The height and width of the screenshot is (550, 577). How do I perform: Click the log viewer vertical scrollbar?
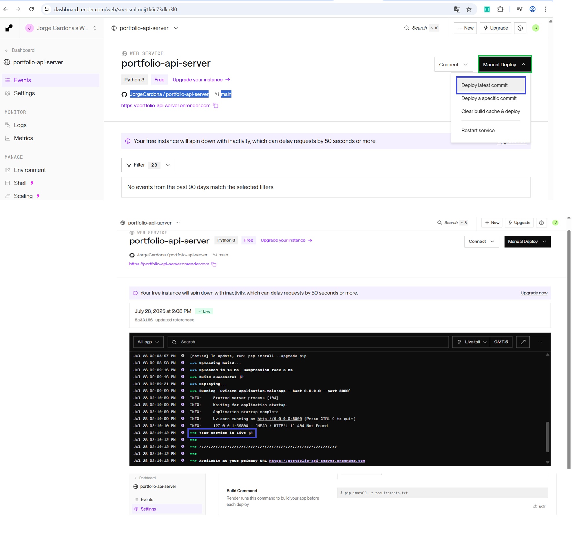point(547,437)
